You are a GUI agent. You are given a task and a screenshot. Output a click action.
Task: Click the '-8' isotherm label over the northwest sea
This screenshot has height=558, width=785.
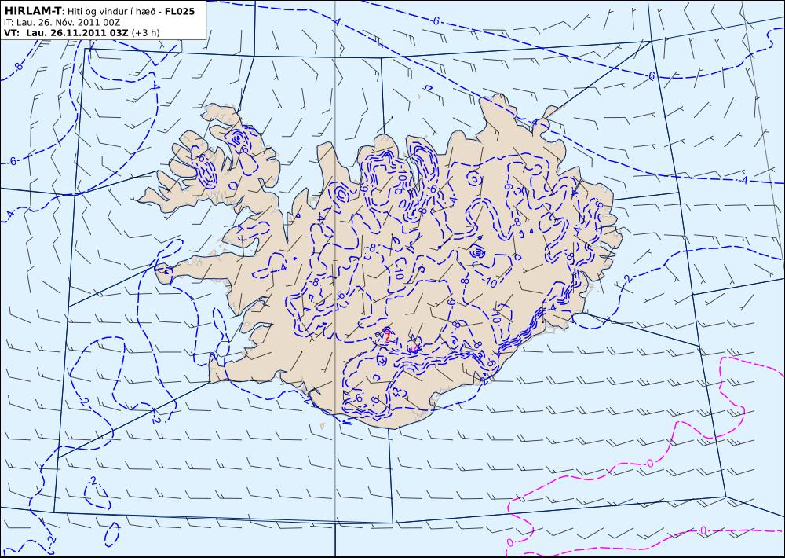(x=18, y=67)
